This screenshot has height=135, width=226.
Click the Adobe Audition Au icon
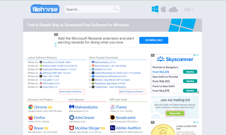[112, 128]
